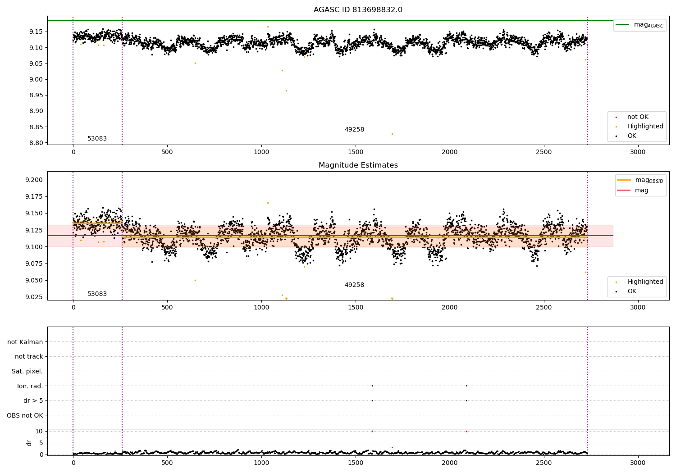Click the '2500' x-tick of the bottom panel
676x473 pixels.
coord(544,463)
